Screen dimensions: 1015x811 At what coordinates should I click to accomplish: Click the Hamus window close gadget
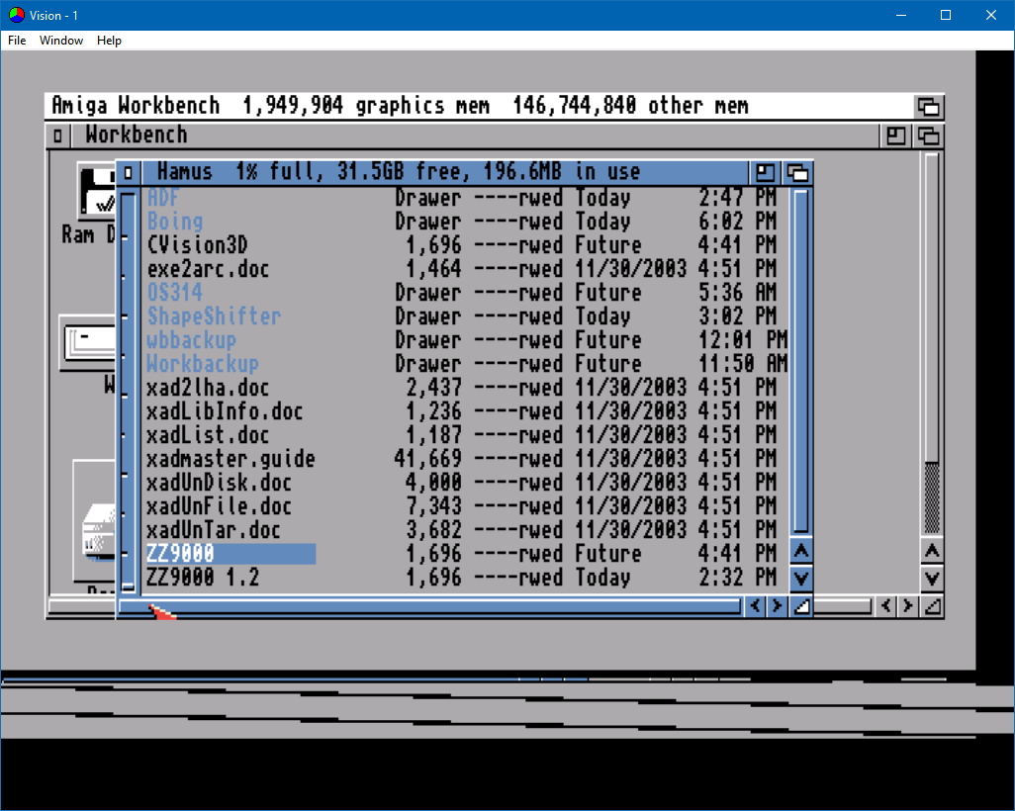point(129,173)
